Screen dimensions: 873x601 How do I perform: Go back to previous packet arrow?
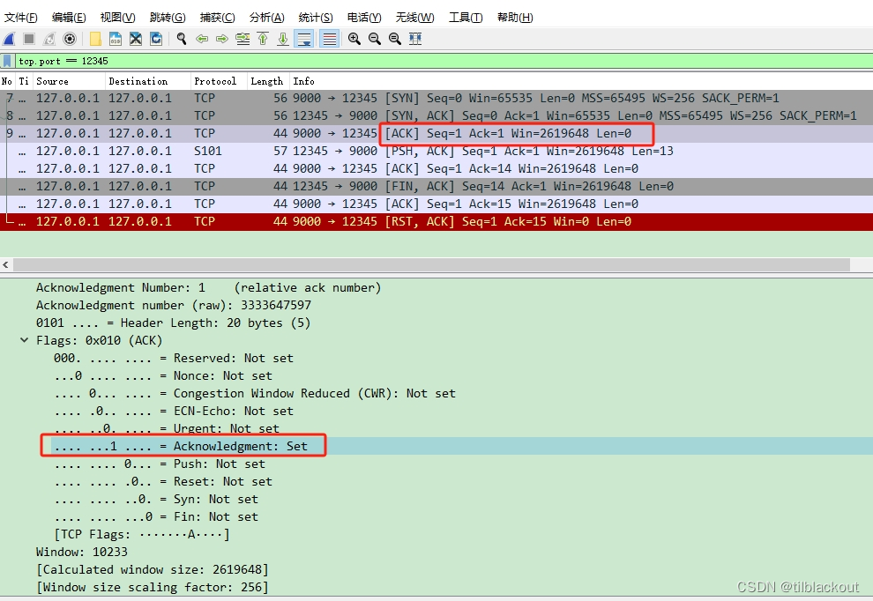tap(202, 39)
